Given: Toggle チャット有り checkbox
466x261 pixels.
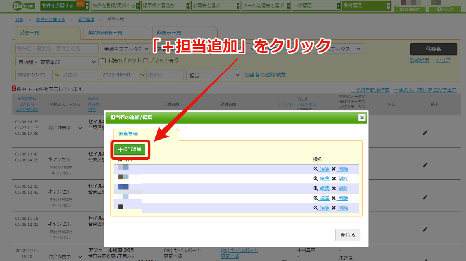Looking at the screenshot, I should (x=145, y=60).
